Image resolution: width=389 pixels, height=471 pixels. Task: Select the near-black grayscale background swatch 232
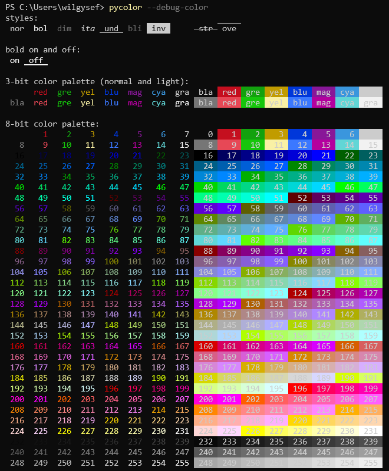(x=206, y=442)
